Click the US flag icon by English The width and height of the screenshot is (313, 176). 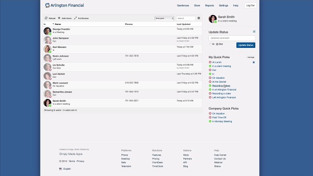(x=61, y=169)
